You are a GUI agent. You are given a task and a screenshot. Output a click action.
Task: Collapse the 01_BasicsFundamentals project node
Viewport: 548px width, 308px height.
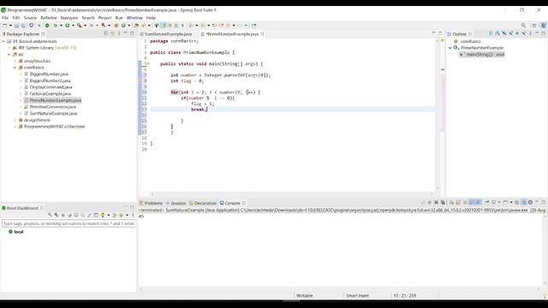pyautogui.click(x=3, y=41)
